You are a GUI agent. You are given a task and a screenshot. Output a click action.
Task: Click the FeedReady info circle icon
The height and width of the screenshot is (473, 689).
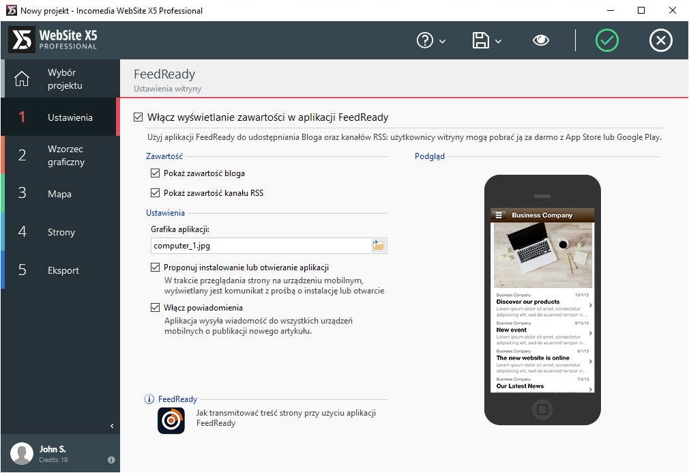pyautogui.click(x=149, y=399)
